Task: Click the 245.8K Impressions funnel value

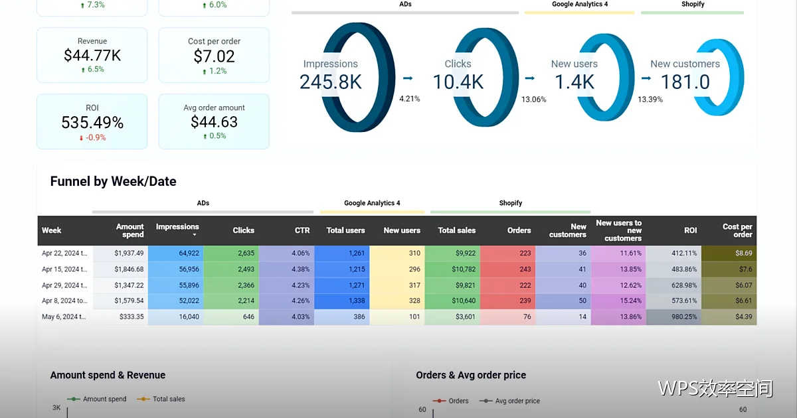Action: click(330, 82)
